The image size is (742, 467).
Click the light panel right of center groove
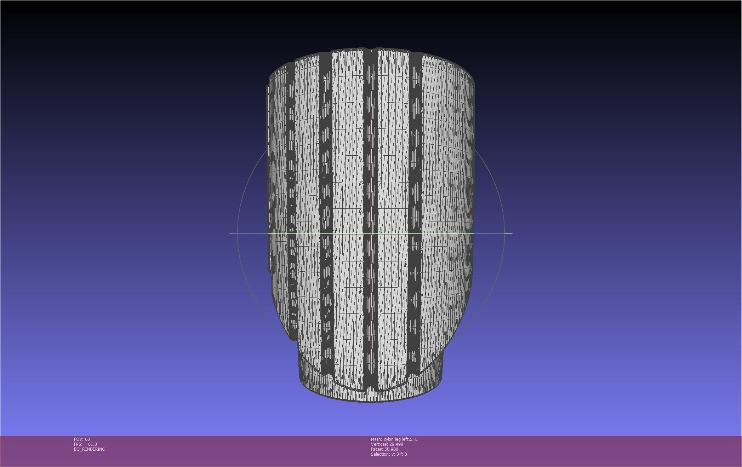[393, 177]
